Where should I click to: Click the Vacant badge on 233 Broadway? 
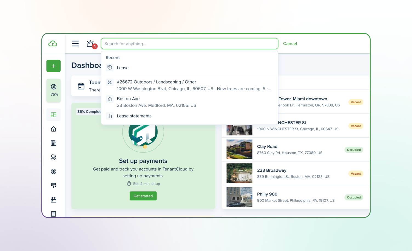[356, 174]
